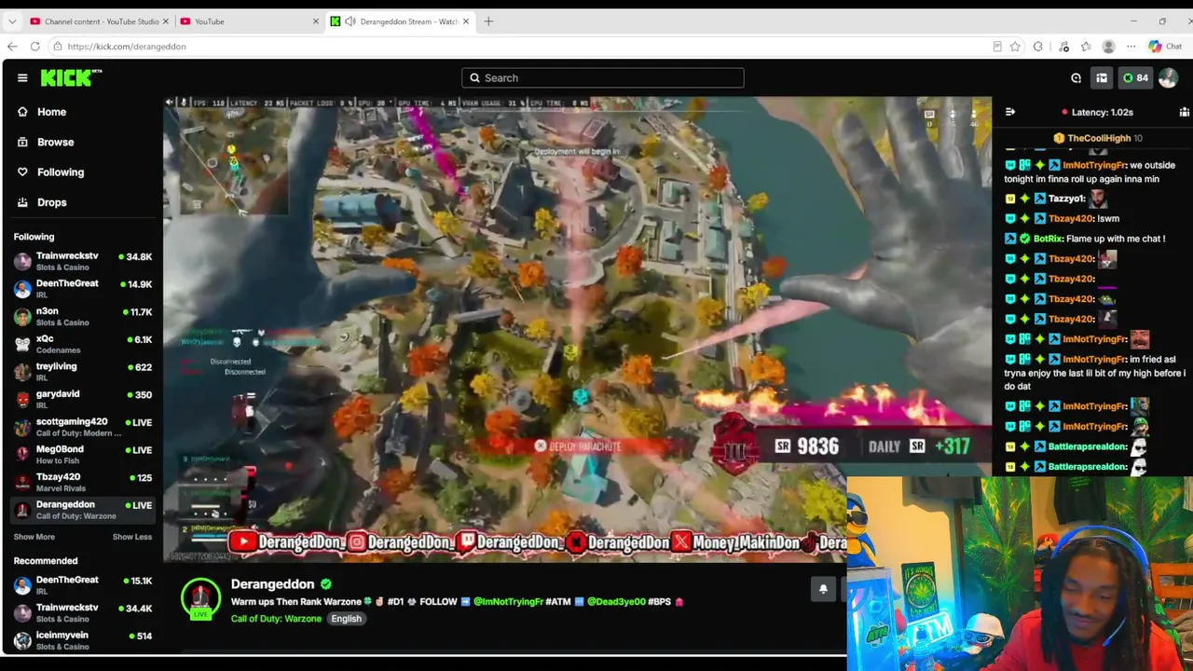The width and height of the screenshot is (1193, 671).
Task: Collapse following list with Show Less
Action: tap(132, 537)
